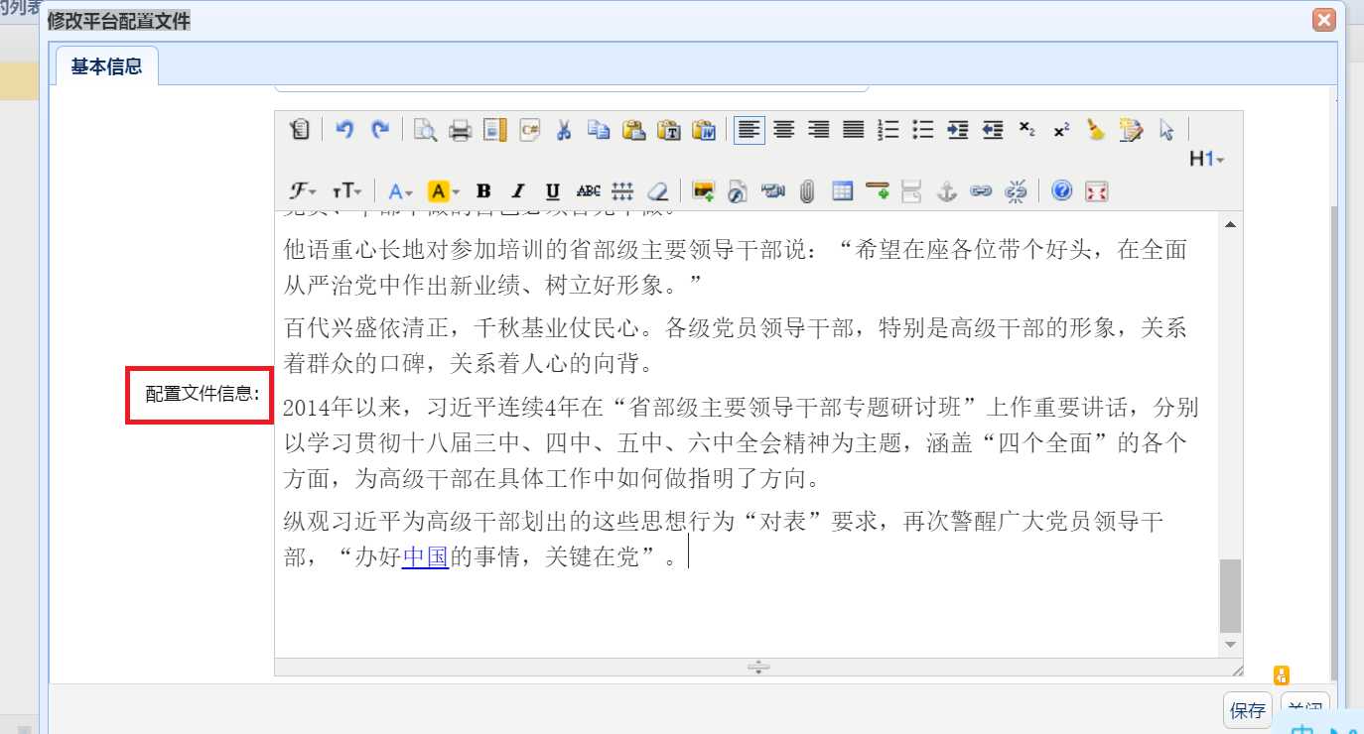Align text to the right
Screen dimensions: 1364x734
coord(819,130)
